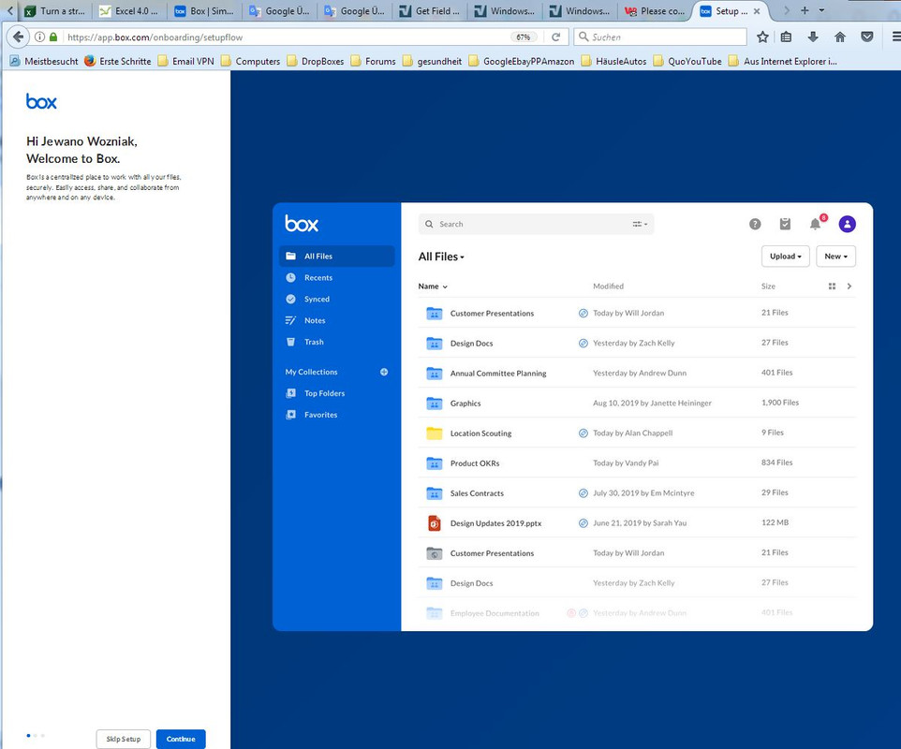Click the shared link icon on Sales Contracts row
Viewport: 901px width, 749px height.
coord(583,492)
